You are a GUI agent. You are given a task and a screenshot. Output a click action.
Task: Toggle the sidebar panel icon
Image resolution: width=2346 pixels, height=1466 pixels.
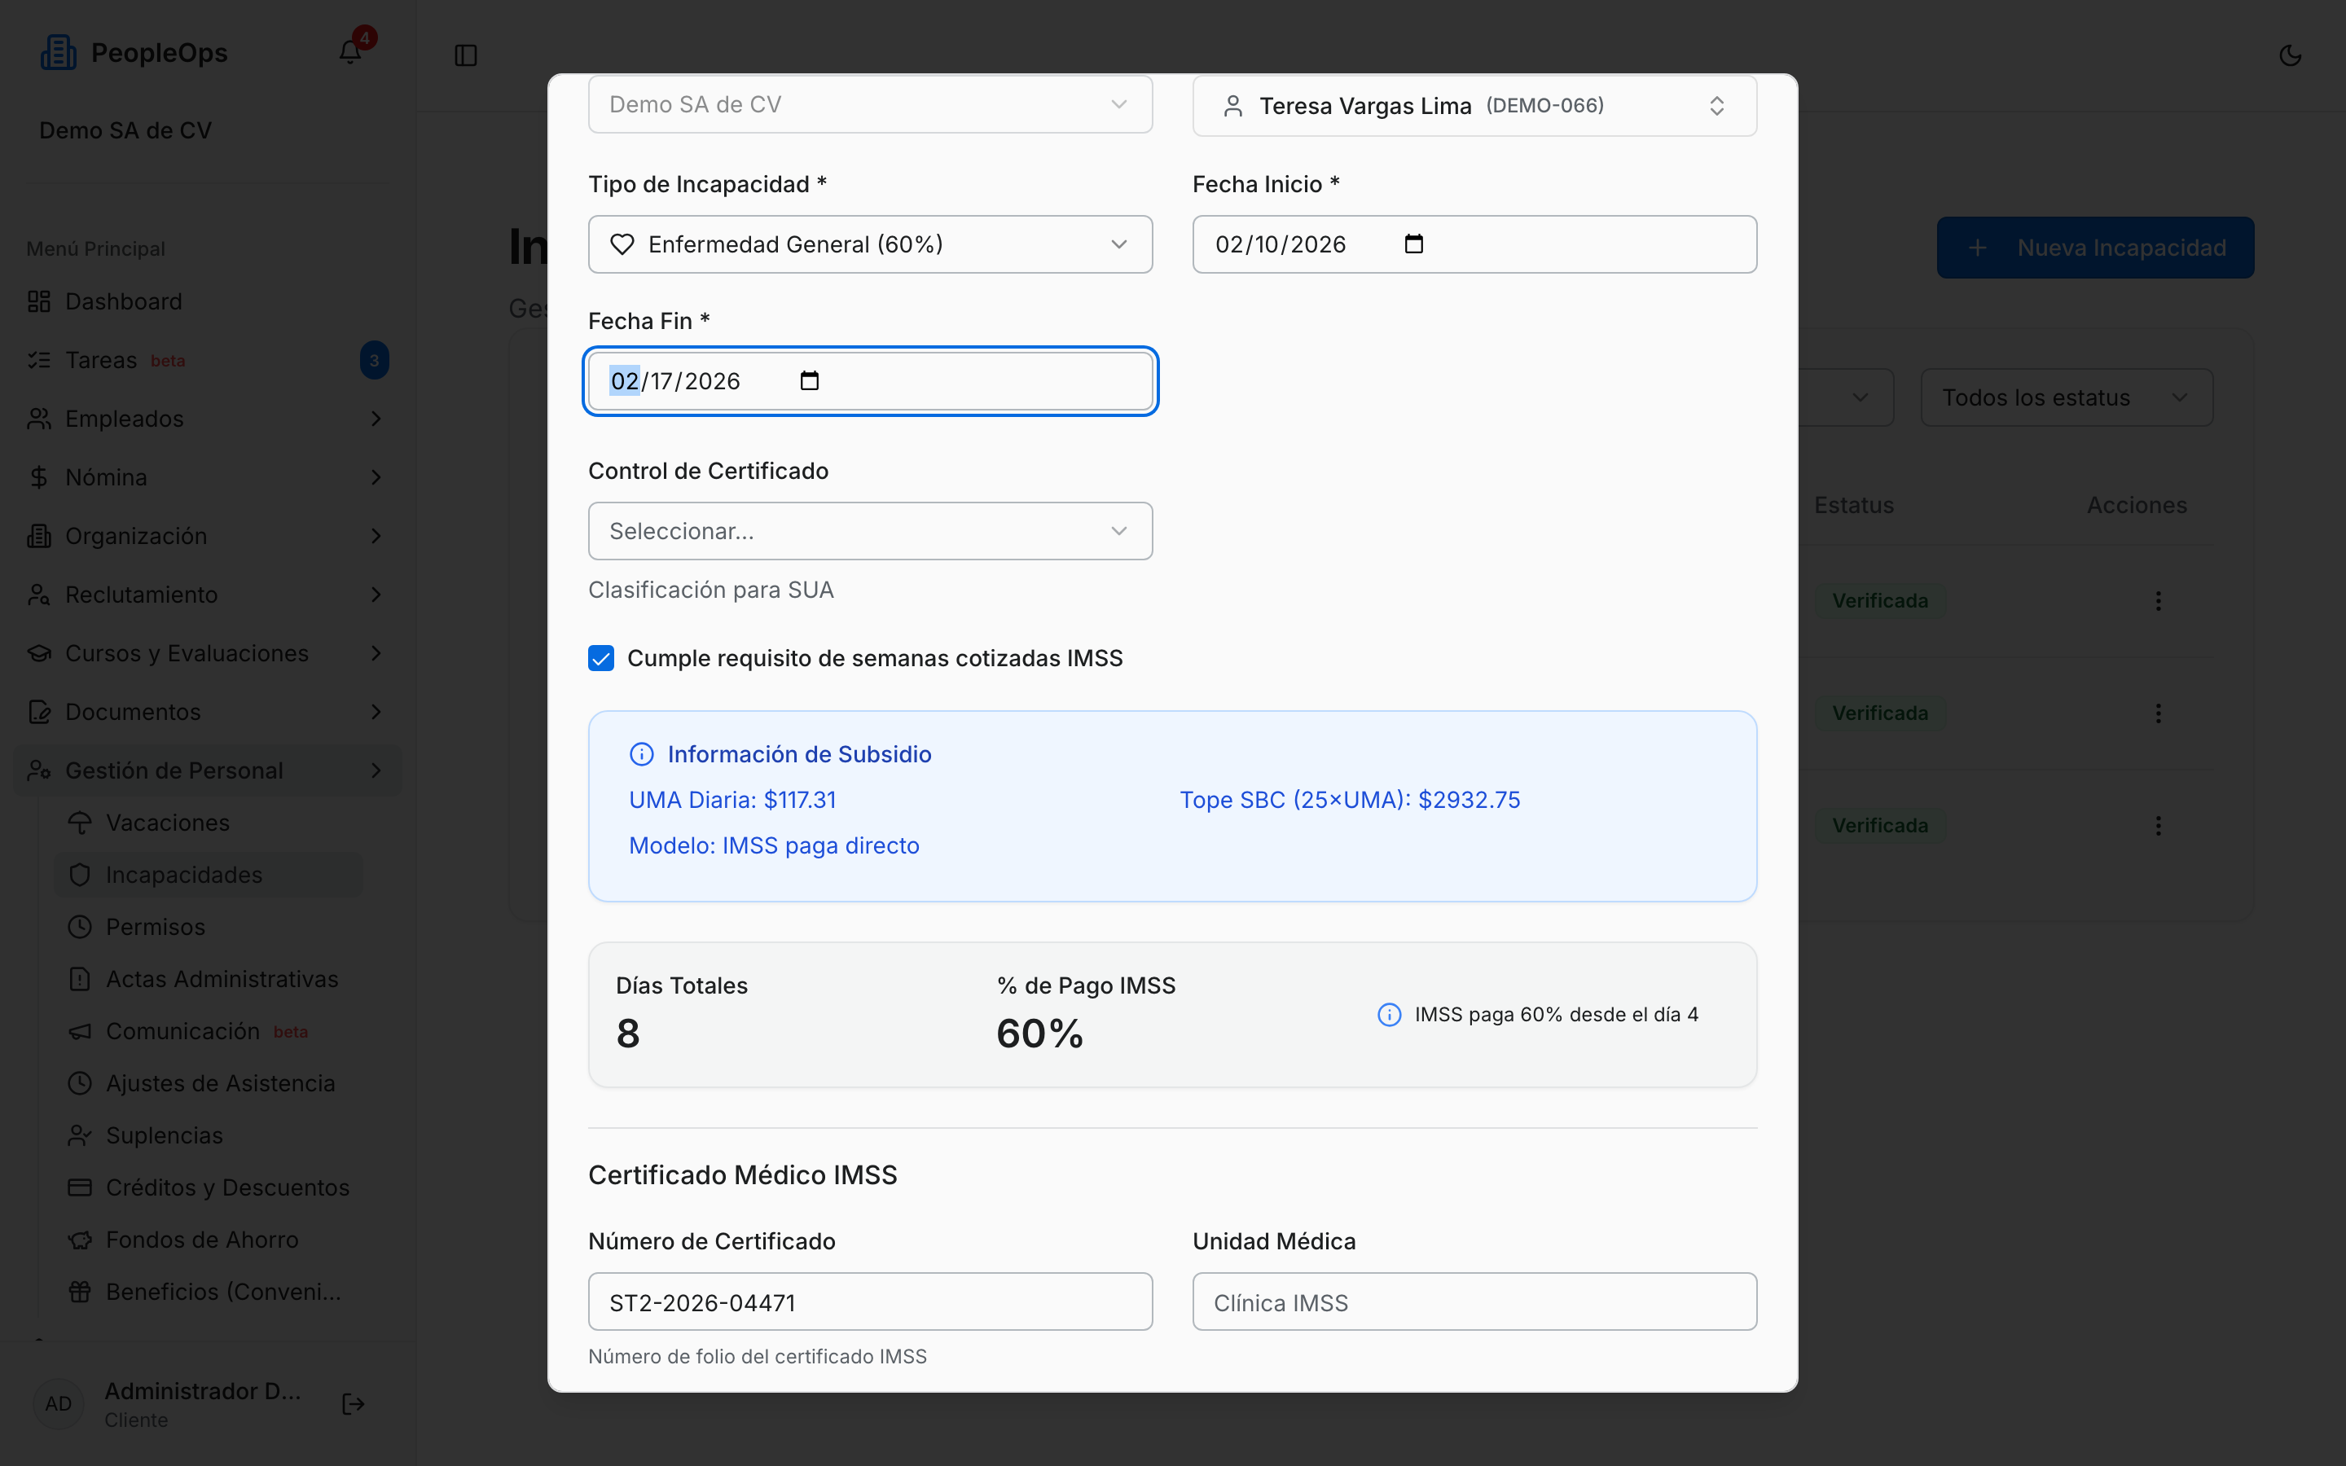click(x=465, y=55)
